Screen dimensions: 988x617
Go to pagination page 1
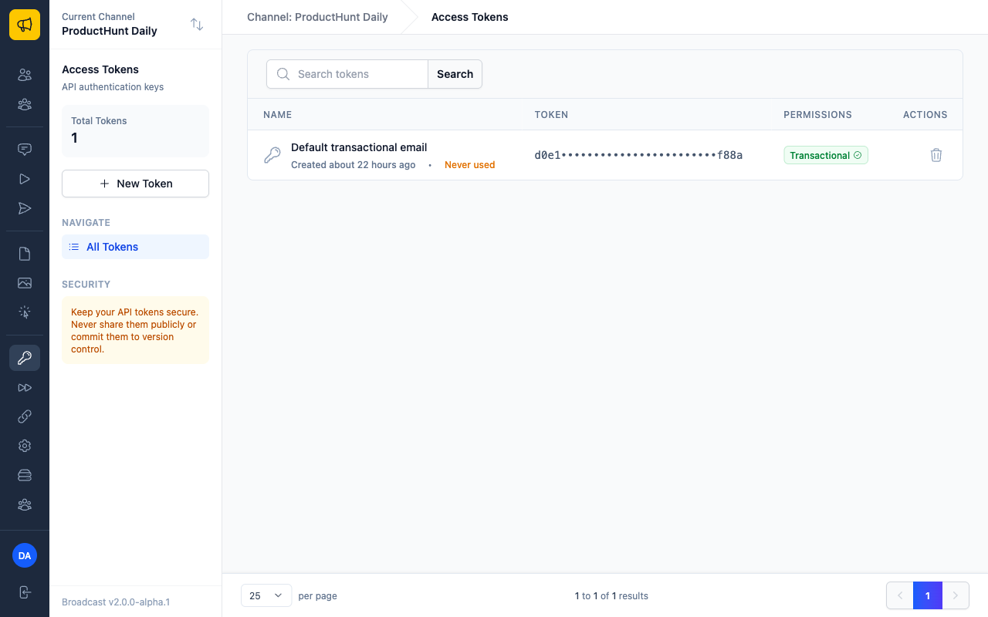coord(928,595)
